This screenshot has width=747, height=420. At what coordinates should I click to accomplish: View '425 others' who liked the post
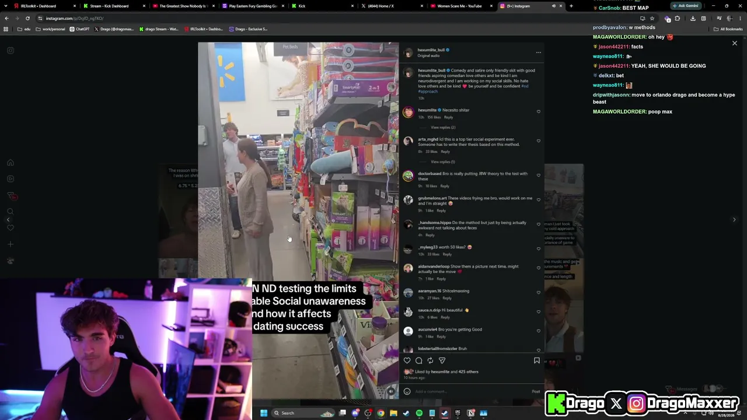click(468, 372)
